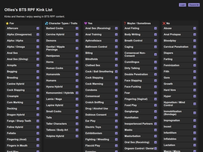Select the Feminization entry
Image resolution: width=203 pixels, height=152 pixels.
pyautogui.click(x=180, y=65)
